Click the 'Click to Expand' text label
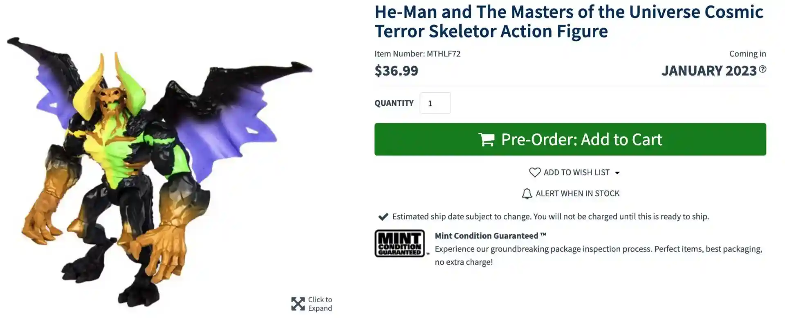Image resolution: width=785 pixels, height=318 pixels. (x=320, y=304)
